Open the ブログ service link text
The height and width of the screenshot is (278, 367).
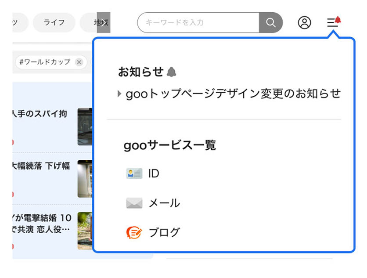[164, 233]
